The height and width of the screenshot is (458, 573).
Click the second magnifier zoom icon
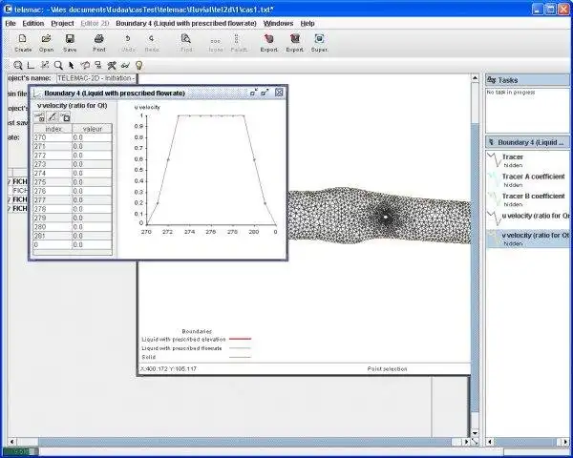tap(58, 66)
